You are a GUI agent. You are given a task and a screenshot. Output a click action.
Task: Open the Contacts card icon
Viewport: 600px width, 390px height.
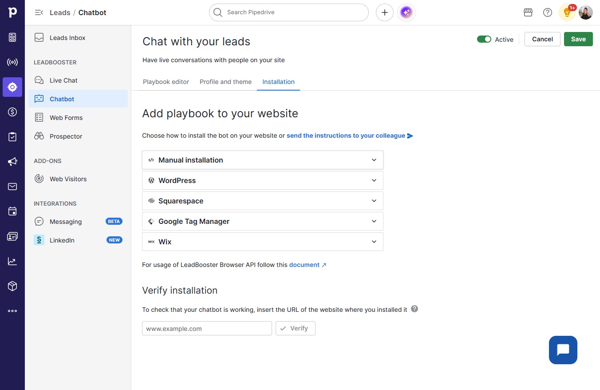pyautogui.click(x=12, y=236)
